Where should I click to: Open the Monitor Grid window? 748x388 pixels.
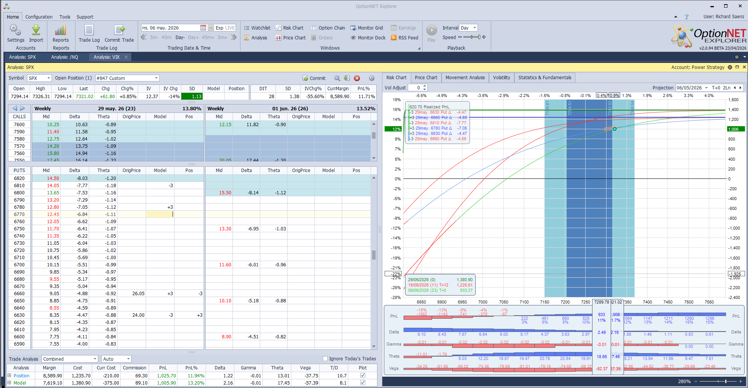tap(367, 28)
